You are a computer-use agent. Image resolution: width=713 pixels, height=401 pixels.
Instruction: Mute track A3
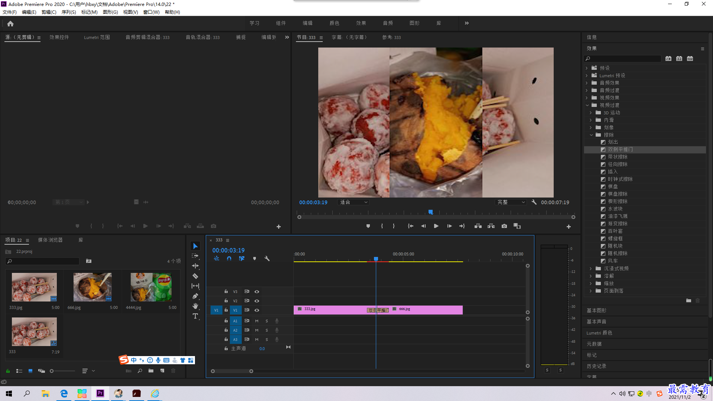[x=257, y=339]
